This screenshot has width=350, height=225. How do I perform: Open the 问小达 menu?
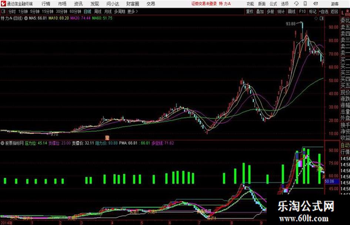pos(113,4)
